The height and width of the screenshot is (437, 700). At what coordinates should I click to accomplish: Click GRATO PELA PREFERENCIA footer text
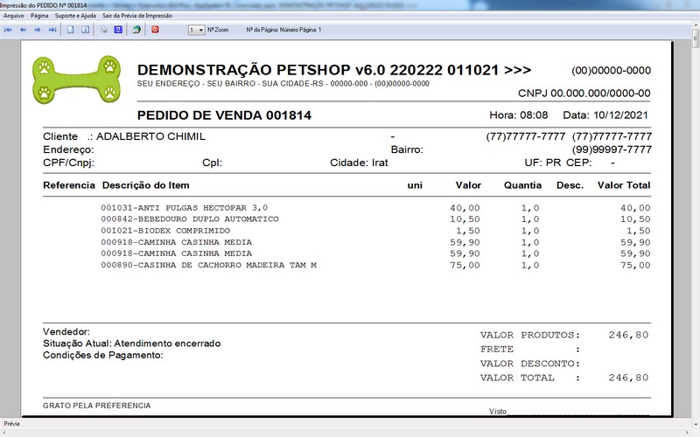tap(97, 406)
